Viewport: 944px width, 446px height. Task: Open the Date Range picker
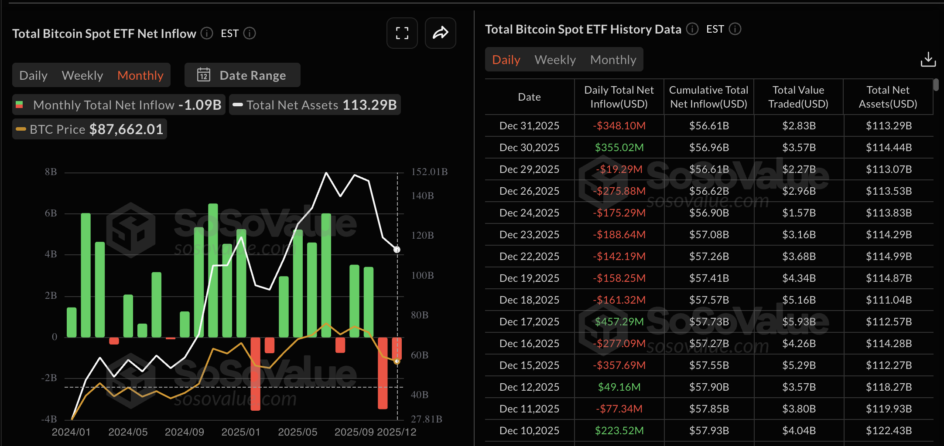click(x=243, y=75)
